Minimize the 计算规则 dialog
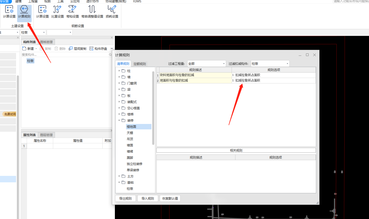Viewport: 369px width, 219px height. click(300, 55)
